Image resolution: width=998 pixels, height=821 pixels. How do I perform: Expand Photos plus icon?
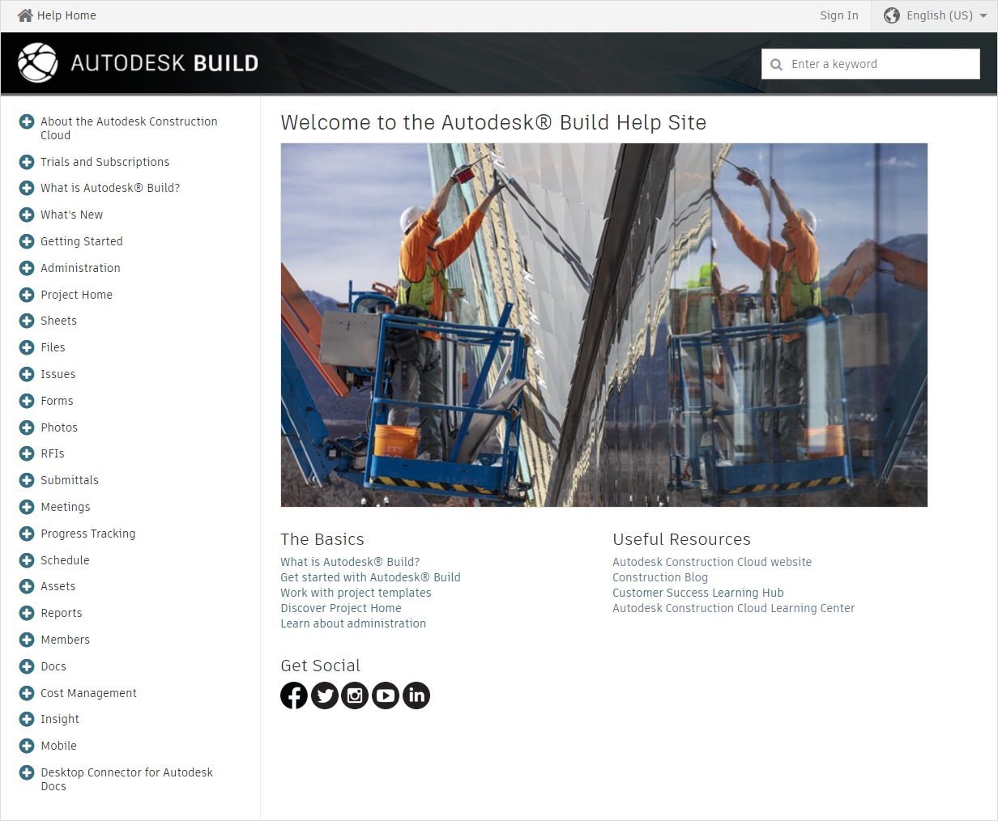pyautogui.click(x=27, y=428)
